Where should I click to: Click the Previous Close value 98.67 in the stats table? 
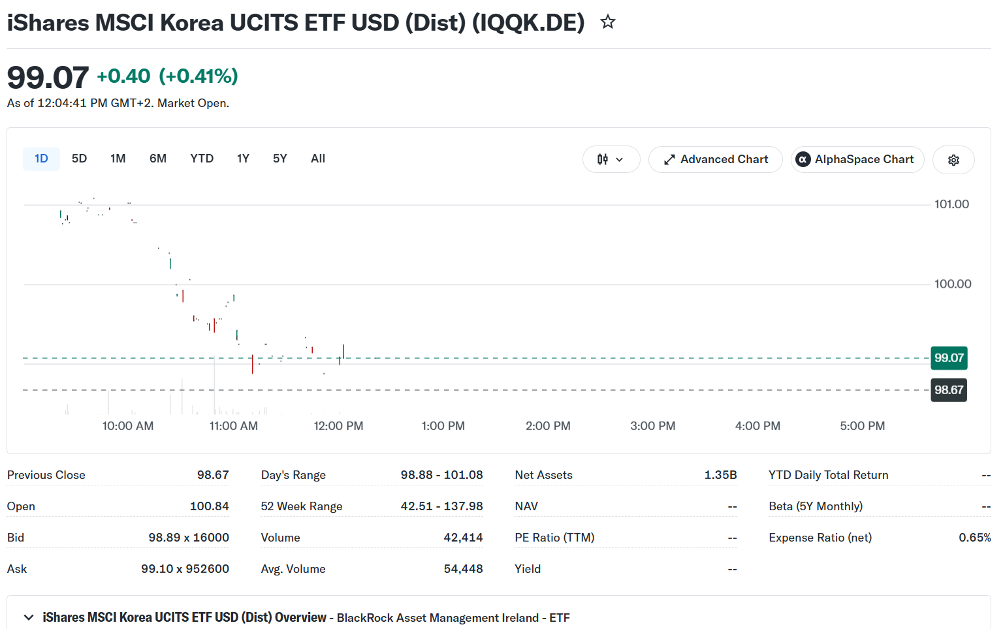[x=213, y=475]
